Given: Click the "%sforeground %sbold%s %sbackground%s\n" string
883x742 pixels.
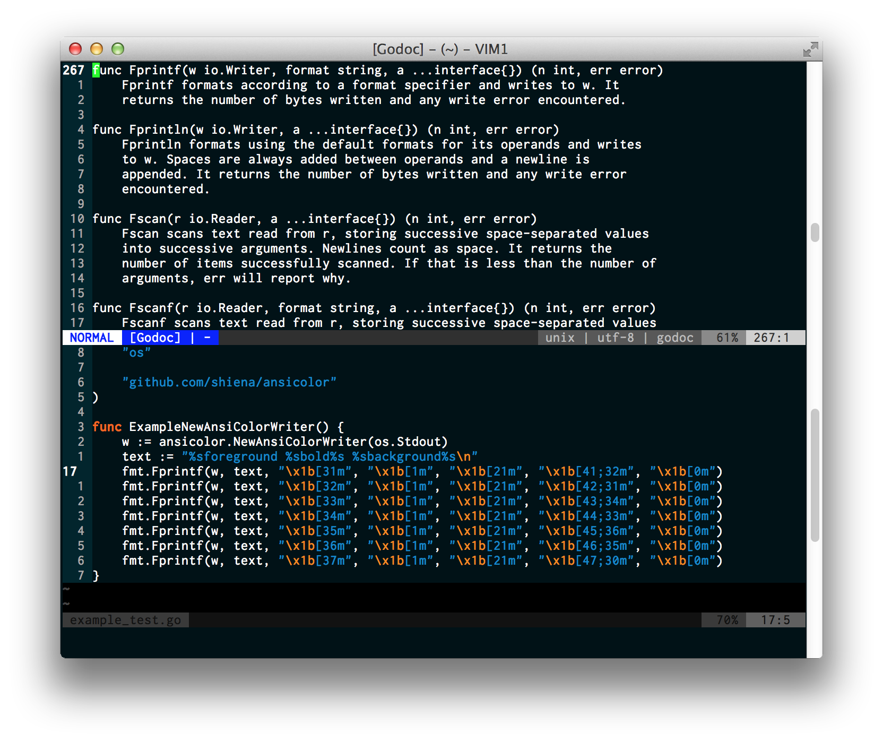Looking at the screenshot, I should click(330, 456).
